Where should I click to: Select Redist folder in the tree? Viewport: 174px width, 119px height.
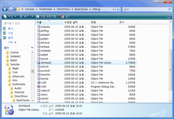(12, 60)
